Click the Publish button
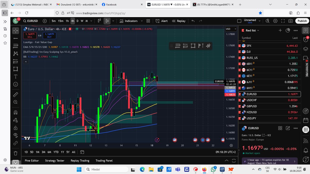310x174 pixels. click(302, 21)
